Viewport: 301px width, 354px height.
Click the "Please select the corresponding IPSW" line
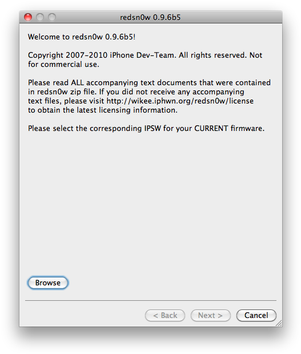tap(146, 129)
